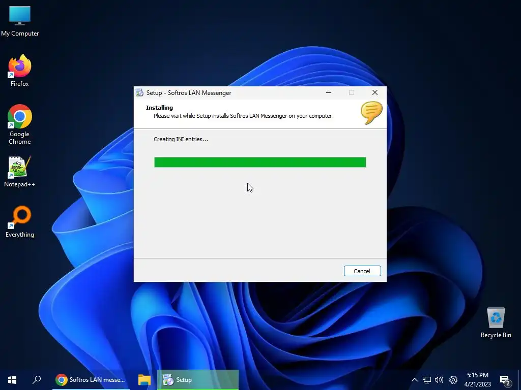Select the Everything search desktop shortcut
The height and width of the screenshot is (390, 521).
click(20, 222)
